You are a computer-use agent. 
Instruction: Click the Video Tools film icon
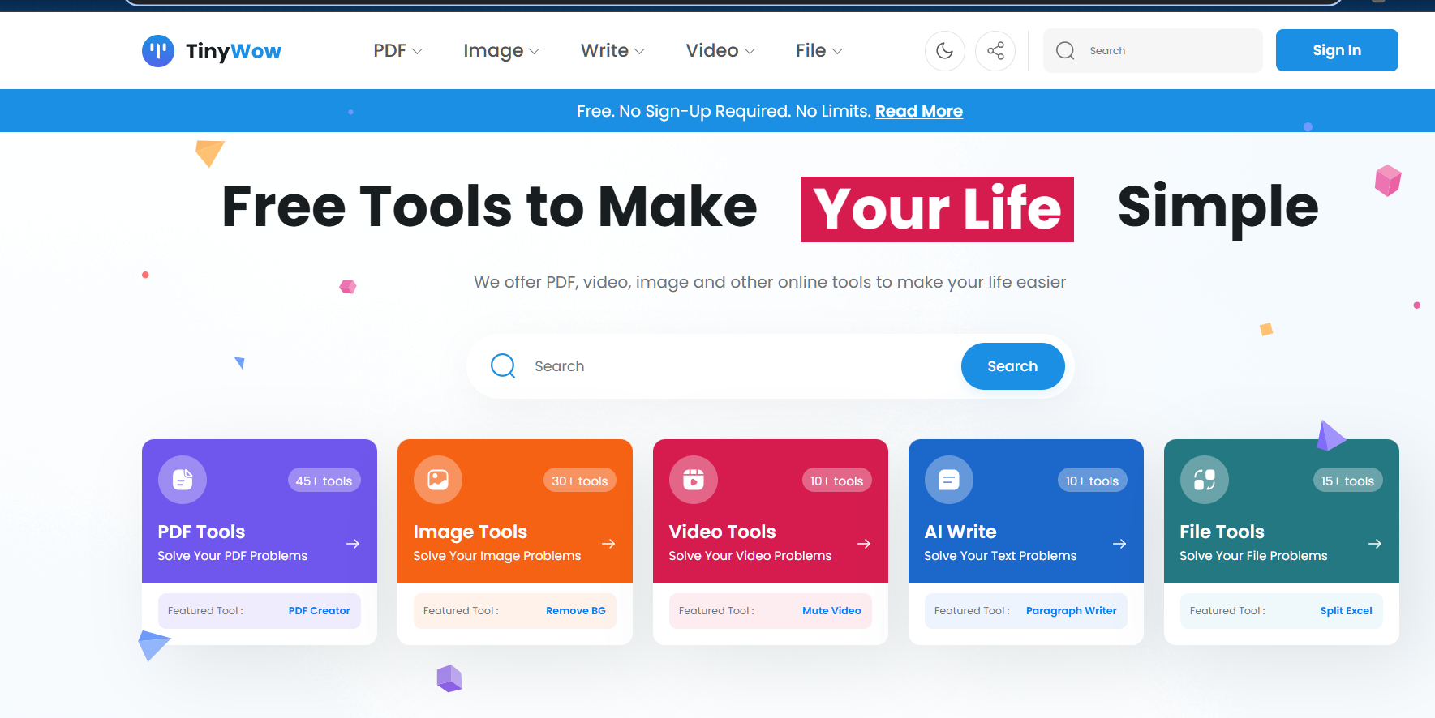tap(694, 480)
